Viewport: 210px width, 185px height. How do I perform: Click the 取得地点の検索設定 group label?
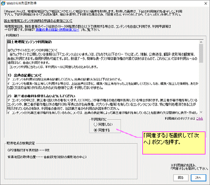tap(20, 143)
